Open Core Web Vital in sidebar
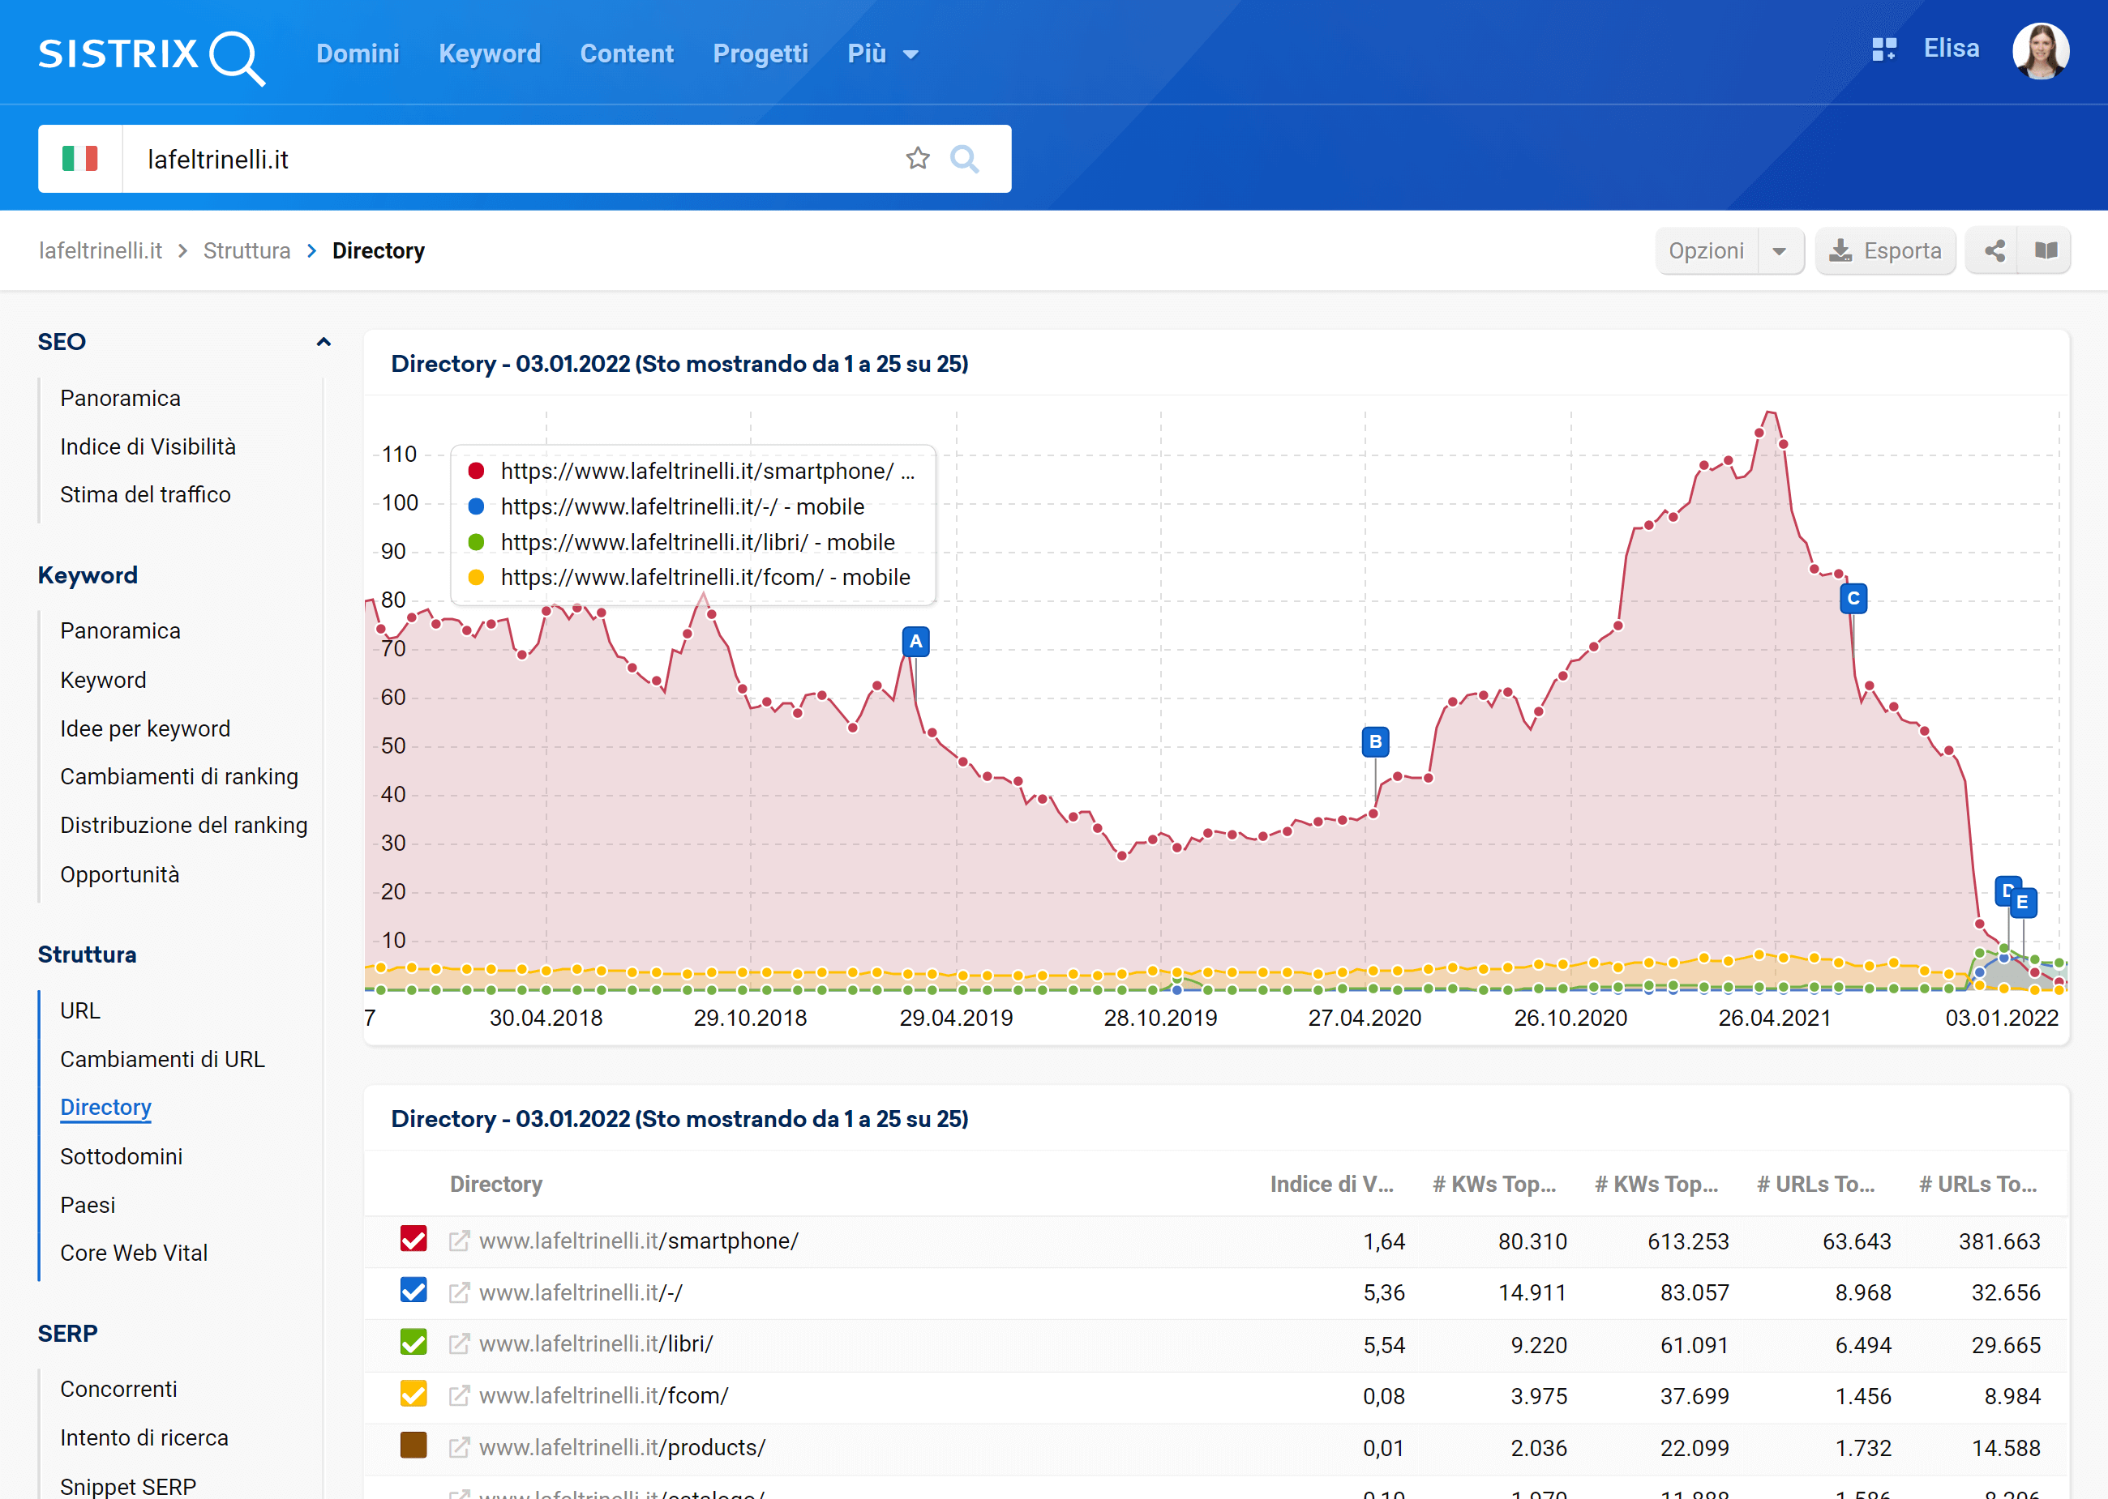This screenshot has width=2108, height=1499. 134,1253
